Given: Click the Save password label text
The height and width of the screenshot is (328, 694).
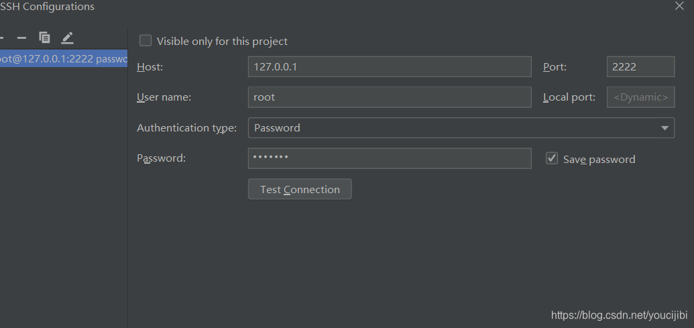Looking at the screenshot, I should coord(599,159).
